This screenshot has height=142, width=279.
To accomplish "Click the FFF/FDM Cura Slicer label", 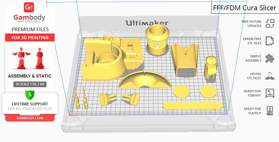I will pyautogui.click(x=245, y=8).
